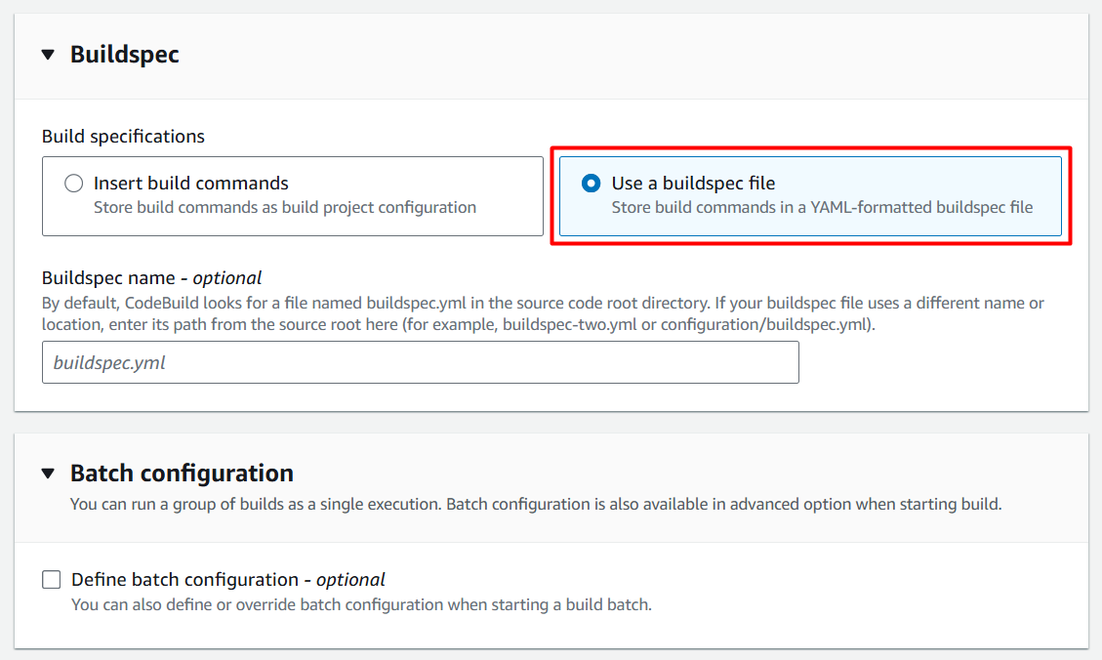Select the Insert build commands radio button
The image size is (1102, 660).
tap(73, 184)
